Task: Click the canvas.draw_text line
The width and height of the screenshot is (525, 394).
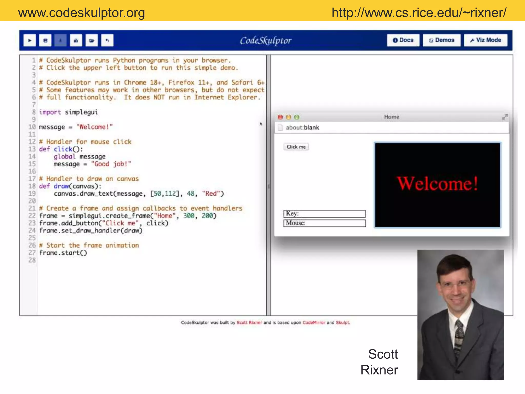Action: tap(139, 194)
